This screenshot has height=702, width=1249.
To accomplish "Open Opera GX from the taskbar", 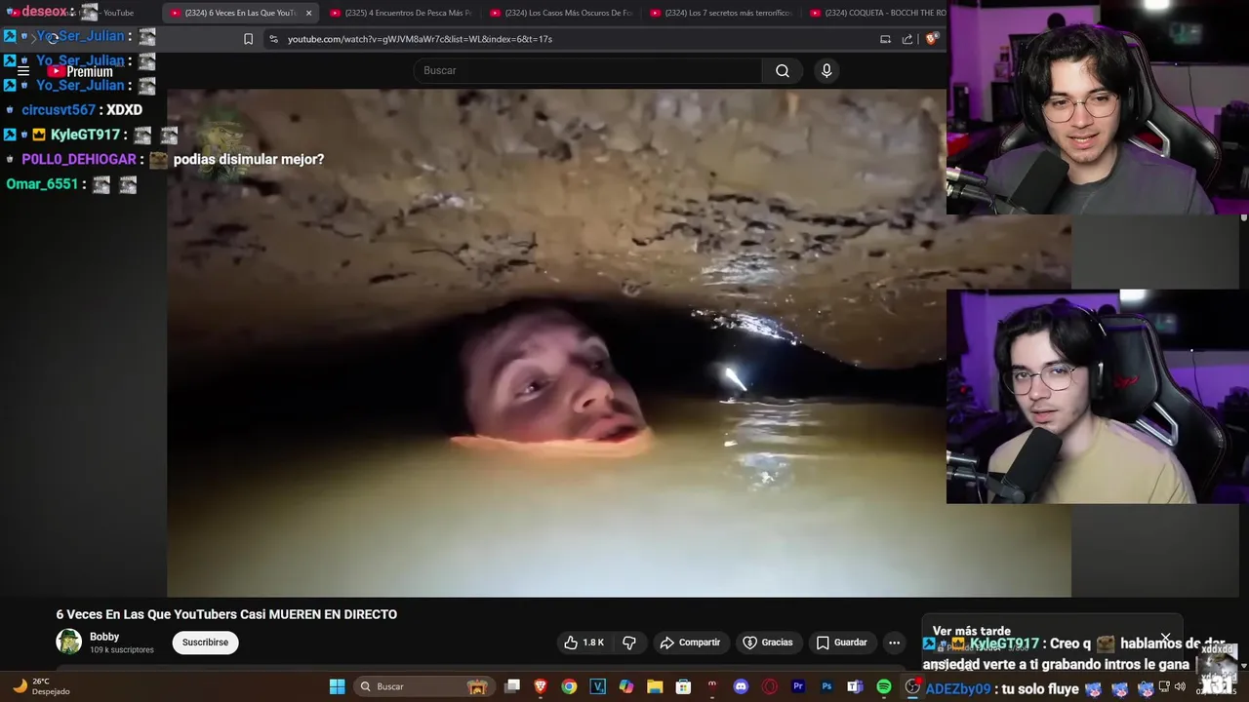I will (x=769, y=686).
